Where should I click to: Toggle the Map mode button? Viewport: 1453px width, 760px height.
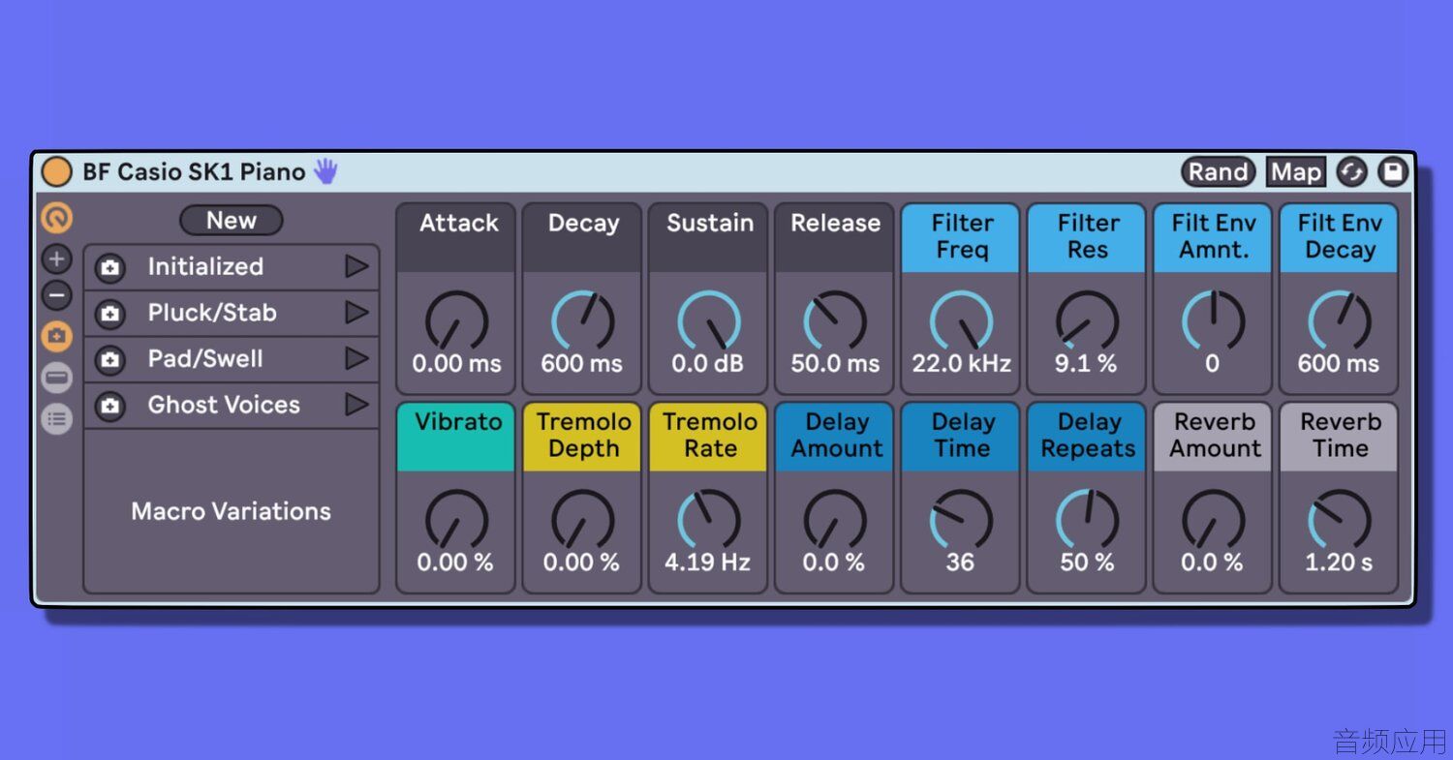[x=1296, y=172]
